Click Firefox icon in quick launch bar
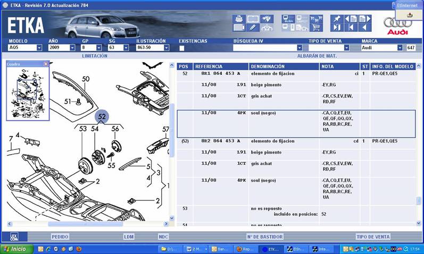 (78, 249)
